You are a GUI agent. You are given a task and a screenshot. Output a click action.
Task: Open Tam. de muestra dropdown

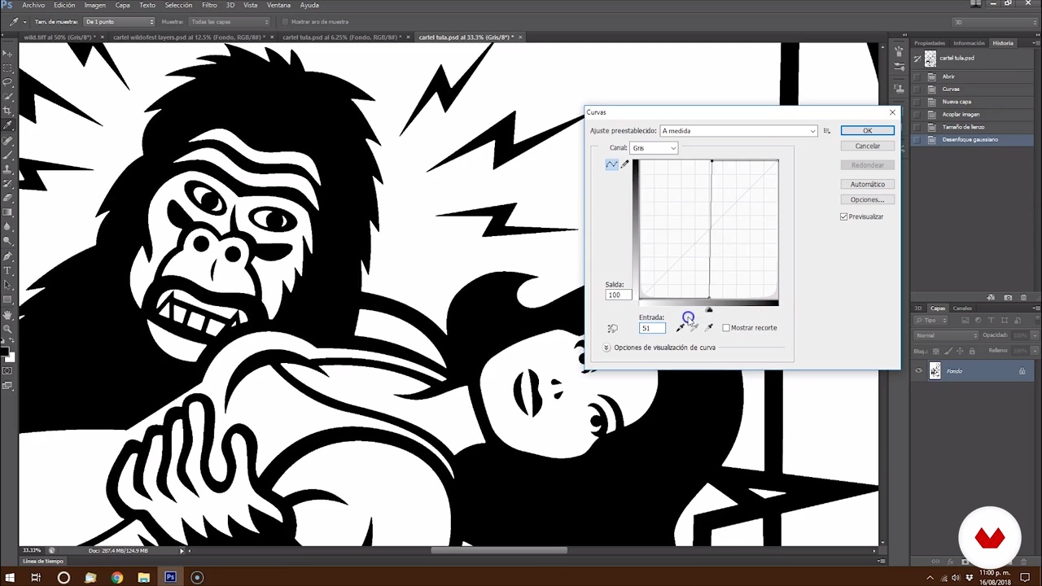(119, 22)
